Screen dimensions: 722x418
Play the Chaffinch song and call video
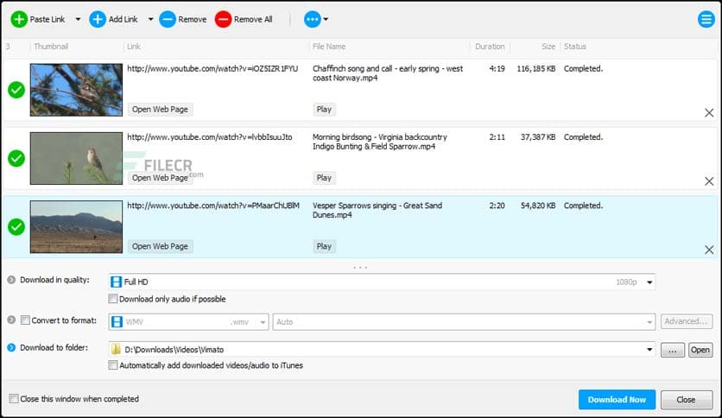coord(324,110)
